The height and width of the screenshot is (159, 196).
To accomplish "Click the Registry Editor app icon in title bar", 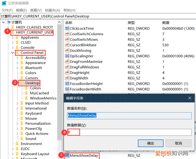I will click(4, 3).
